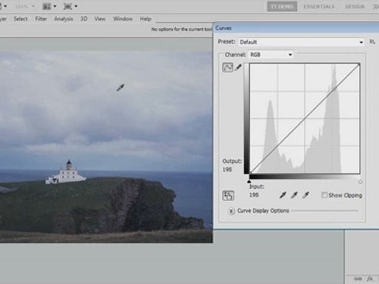Click the arrange documents icon
Screen dimensions: 379x284
(47, 6)
